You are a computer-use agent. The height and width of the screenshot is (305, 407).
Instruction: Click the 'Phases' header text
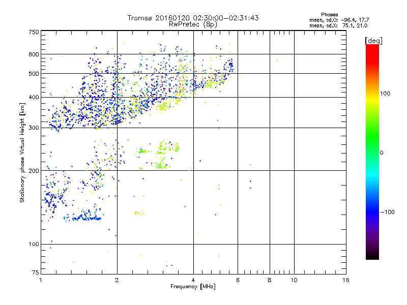point(329,15)
